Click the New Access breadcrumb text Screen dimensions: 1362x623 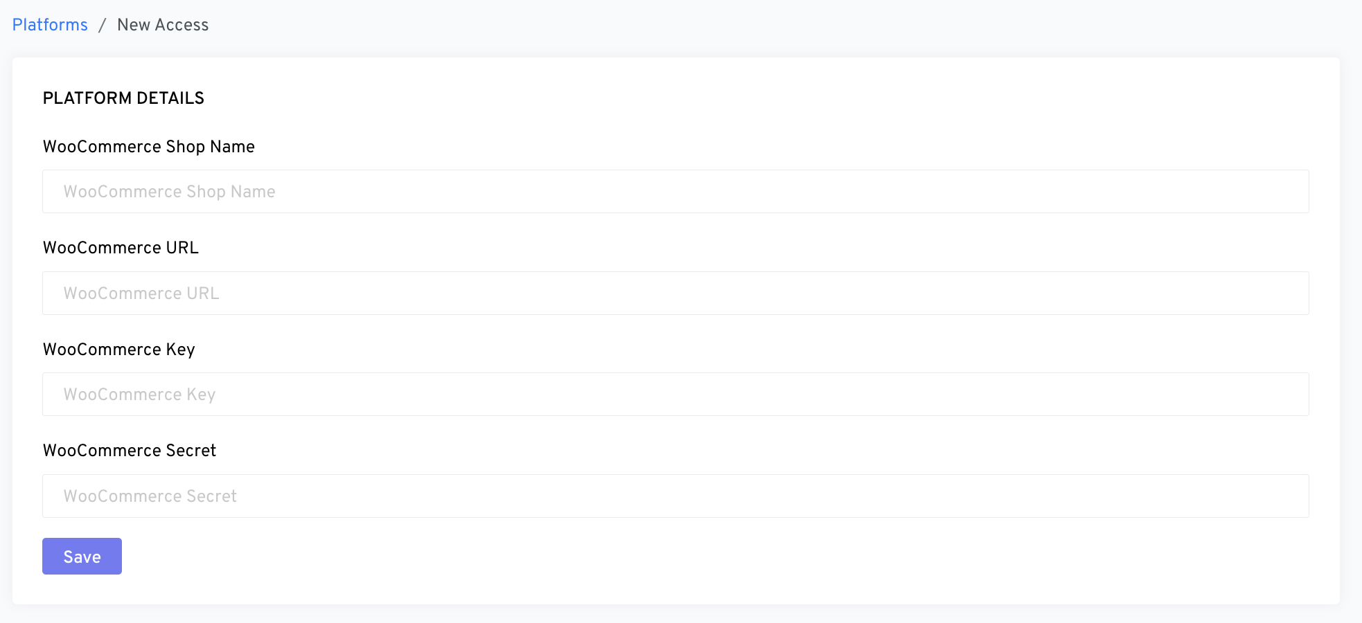click(163, 25)
